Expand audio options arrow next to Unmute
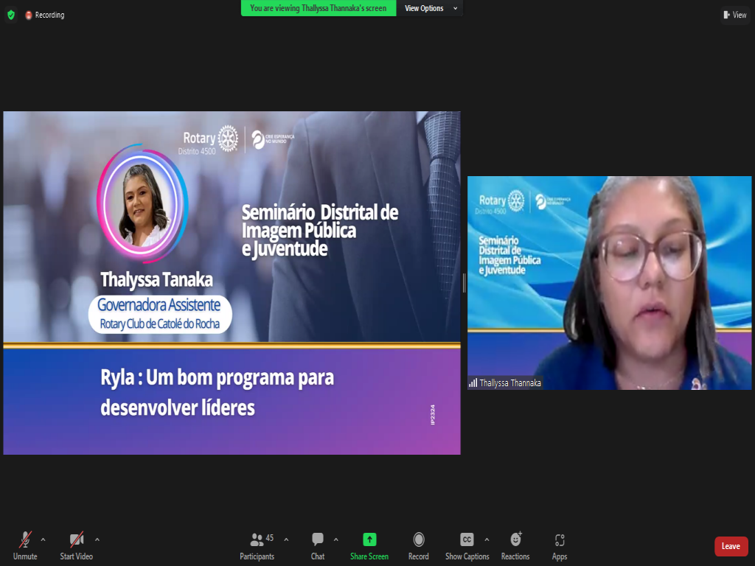 pos(43,539)
